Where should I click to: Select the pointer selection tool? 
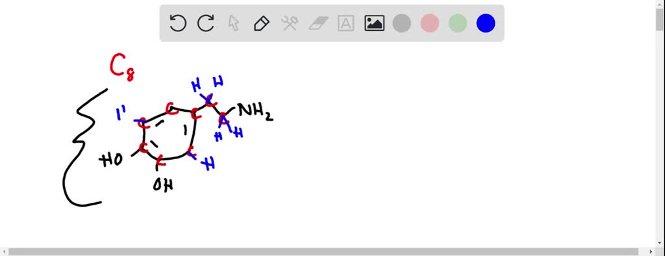(x=234, y=23)
